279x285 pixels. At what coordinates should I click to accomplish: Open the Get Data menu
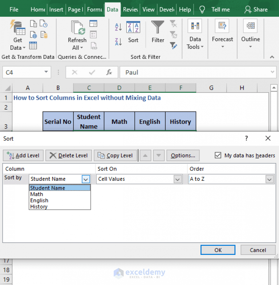pyautogui.click(x=18, y=35)
